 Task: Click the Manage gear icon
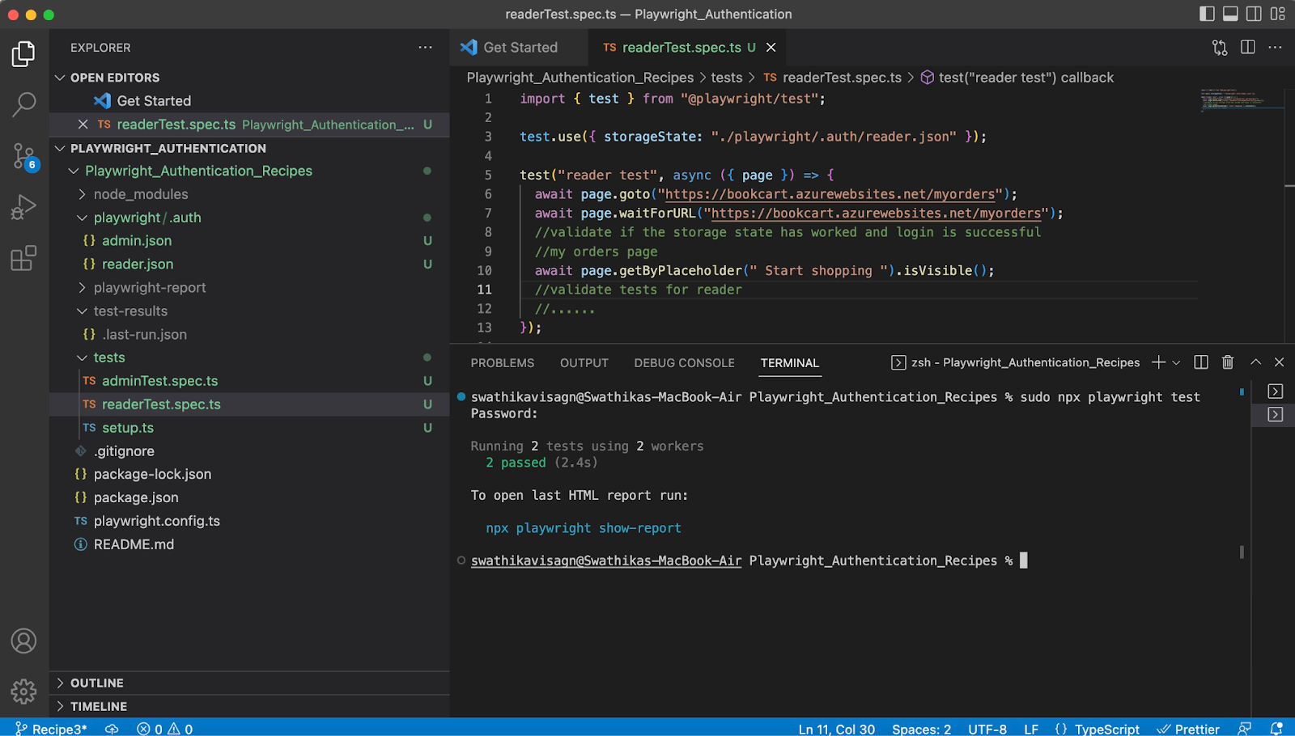[x=23, y=692]
